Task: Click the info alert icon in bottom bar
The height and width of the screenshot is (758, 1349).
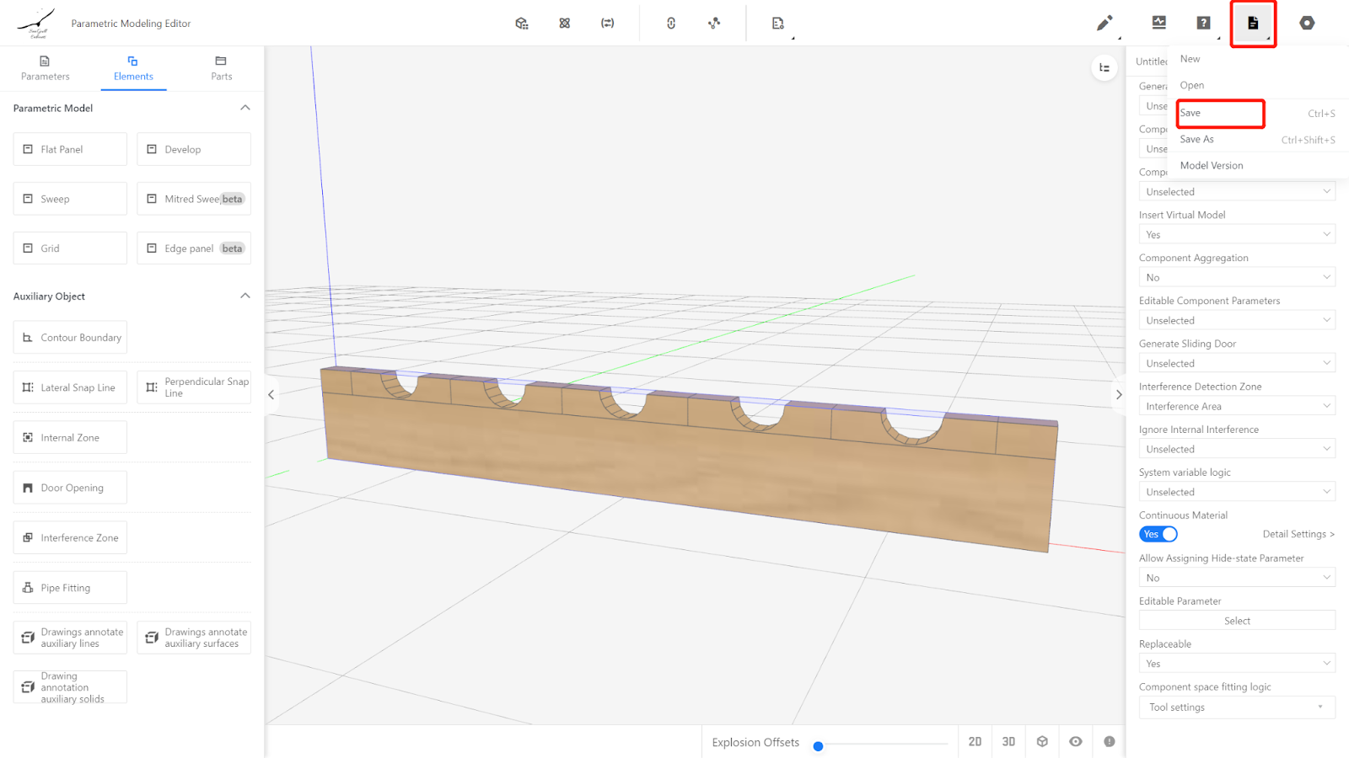Action: coord(1110,741)
